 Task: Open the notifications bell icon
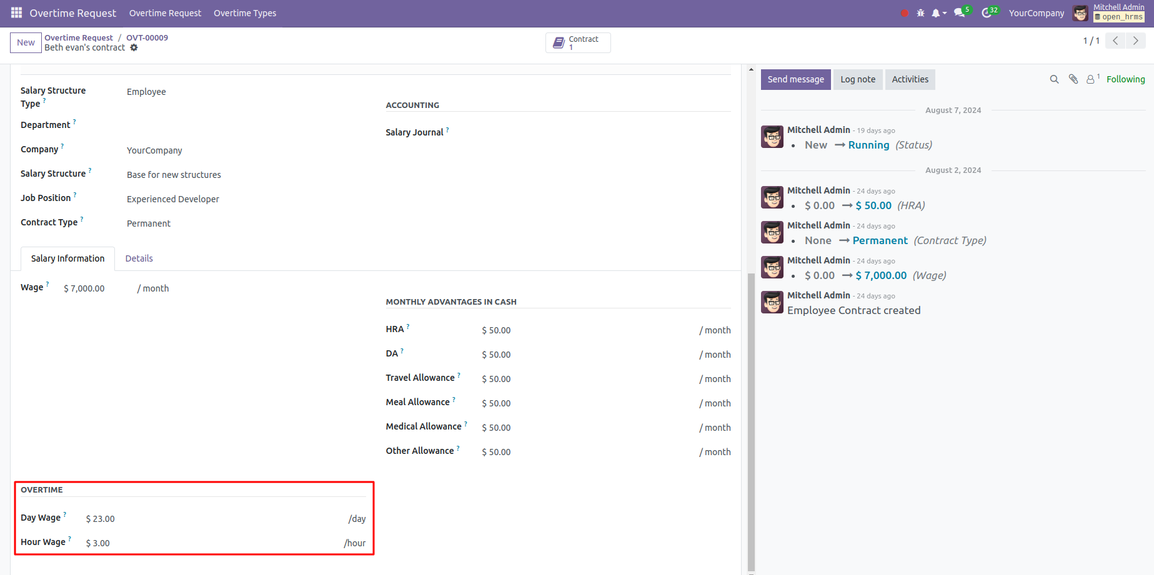coord(937,13)
